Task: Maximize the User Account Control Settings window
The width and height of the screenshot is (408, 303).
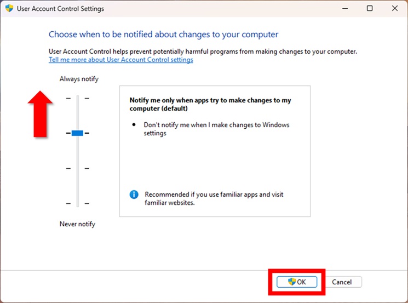Action: coord(370,9)
